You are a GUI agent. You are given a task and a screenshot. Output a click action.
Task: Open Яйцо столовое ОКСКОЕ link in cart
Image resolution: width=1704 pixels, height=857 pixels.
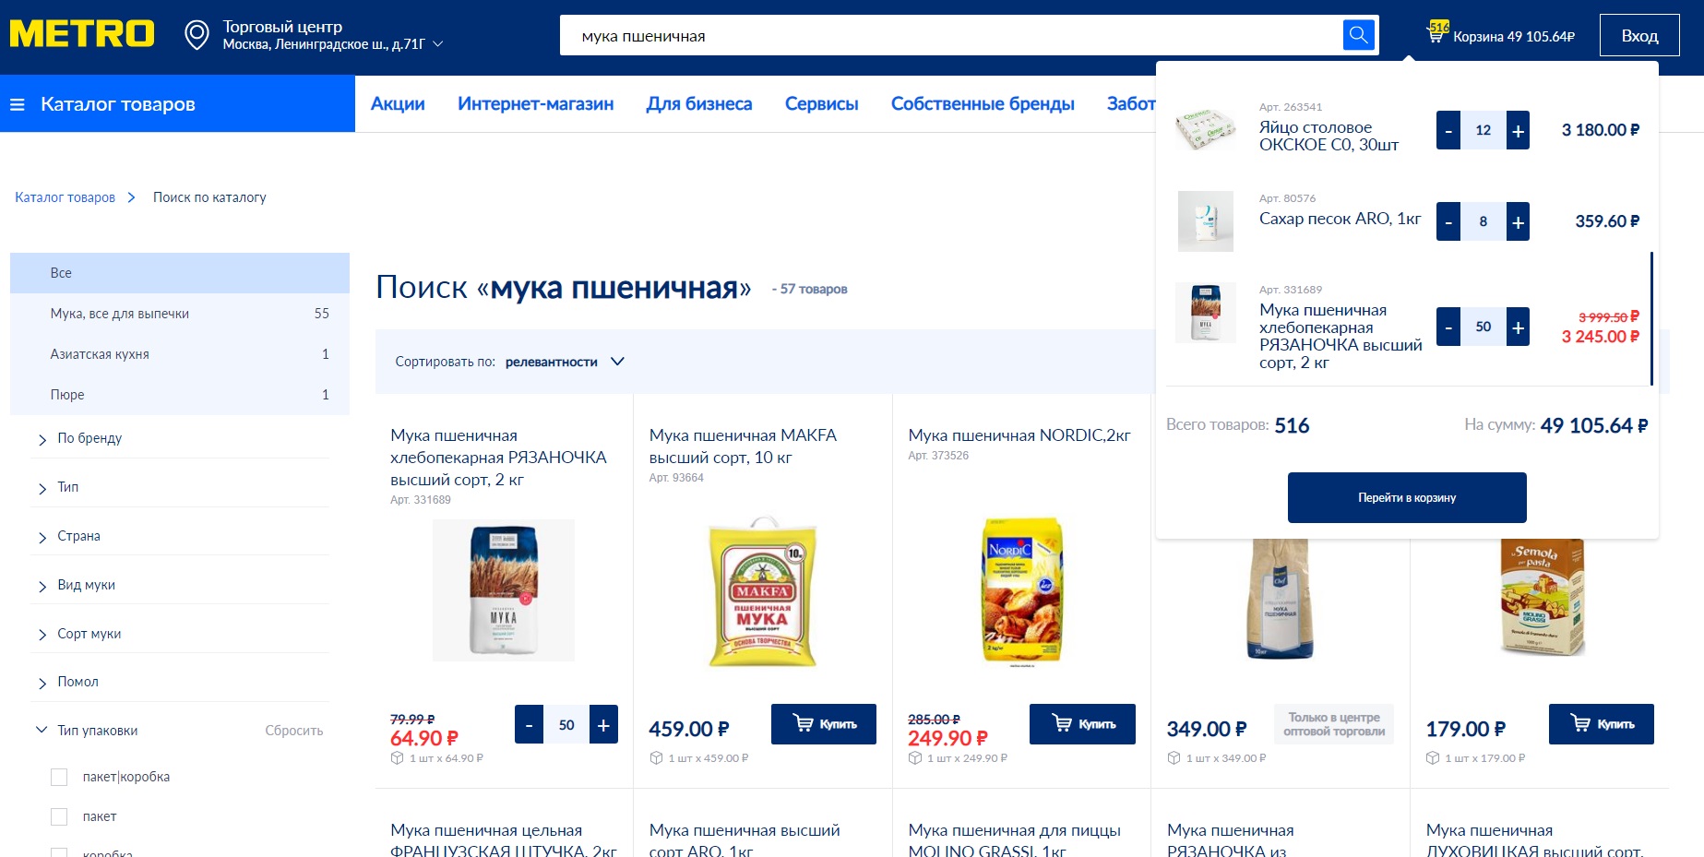point(1329,136)
